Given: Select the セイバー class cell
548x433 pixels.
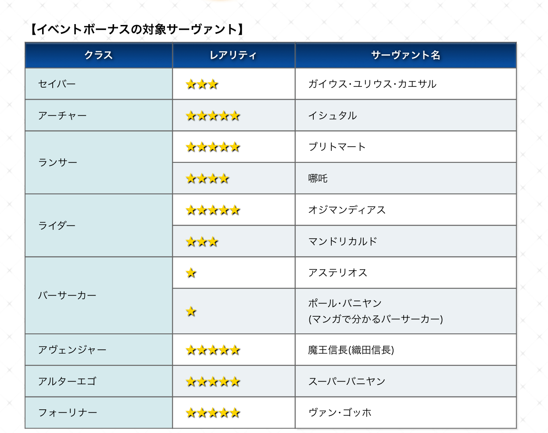Looking at the screenshot, I should click(x=57, y=84).
